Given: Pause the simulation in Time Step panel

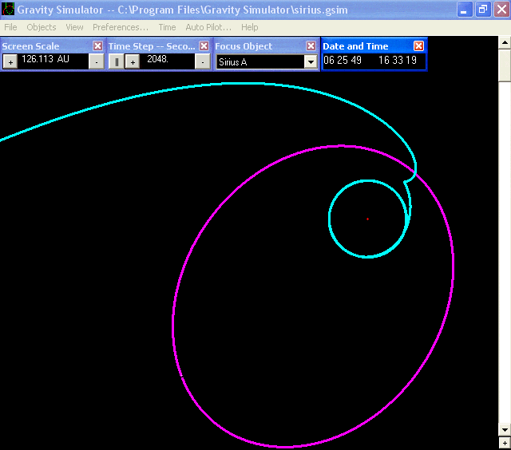Looking at the screenshot, I should (x=116, y=62).
